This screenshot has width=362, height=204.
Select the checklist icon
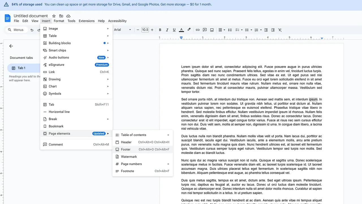(238, 30)
